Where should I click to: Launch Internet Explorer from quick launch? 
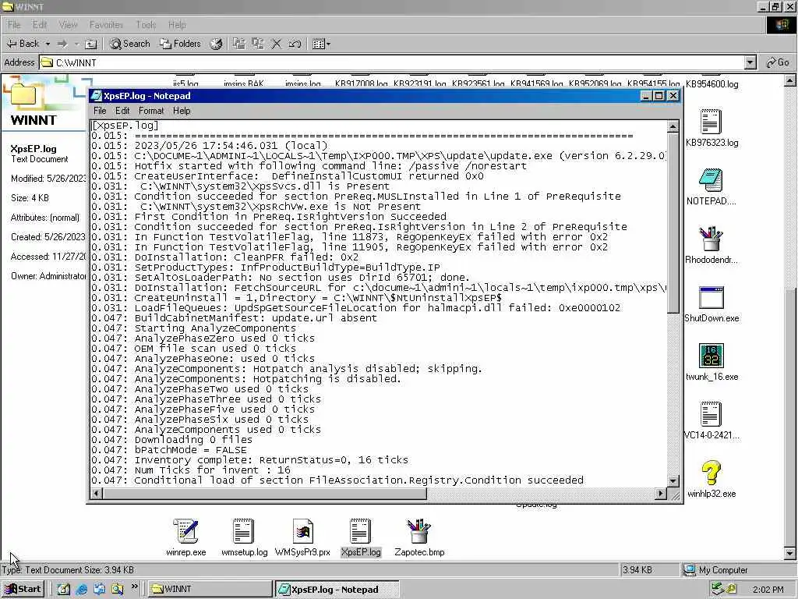(81, 589)
